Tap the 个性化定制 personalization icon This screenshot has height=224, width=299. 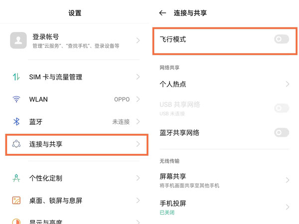(x=16, y=178)
